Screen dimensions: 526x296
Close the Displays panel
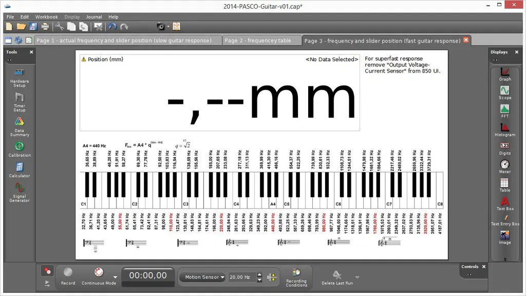click(517, 52)
